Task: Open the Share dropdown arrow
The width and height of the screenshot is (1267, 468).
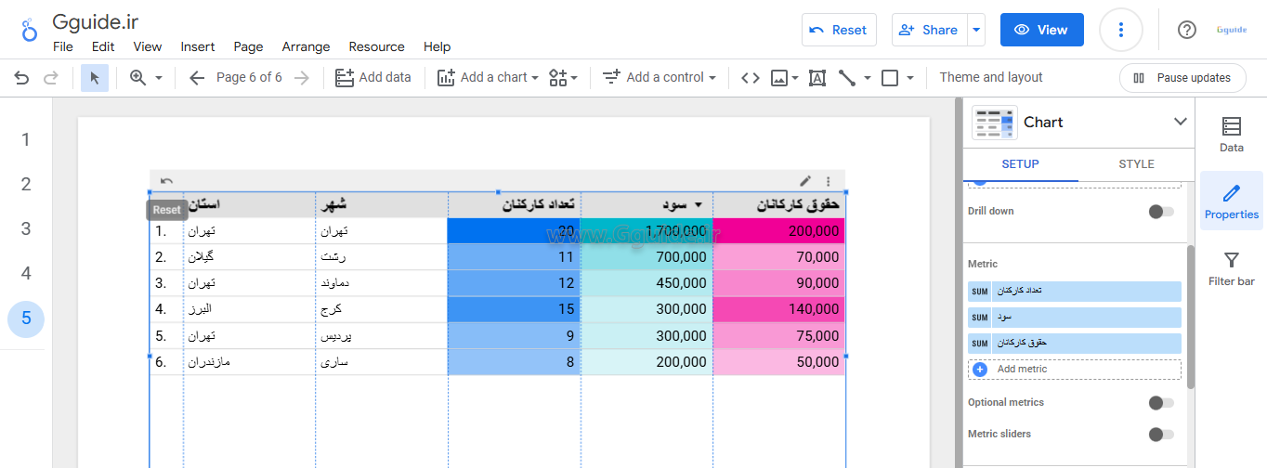Action: coord(975,30)
